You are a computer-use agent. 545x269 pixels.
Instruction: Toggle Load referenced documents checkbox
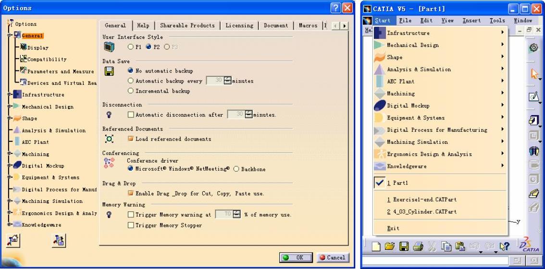[x=131, y=139]
